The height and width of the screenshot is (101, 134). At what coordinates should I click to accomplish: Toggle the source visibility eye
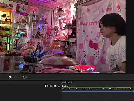tap(55, 86)
